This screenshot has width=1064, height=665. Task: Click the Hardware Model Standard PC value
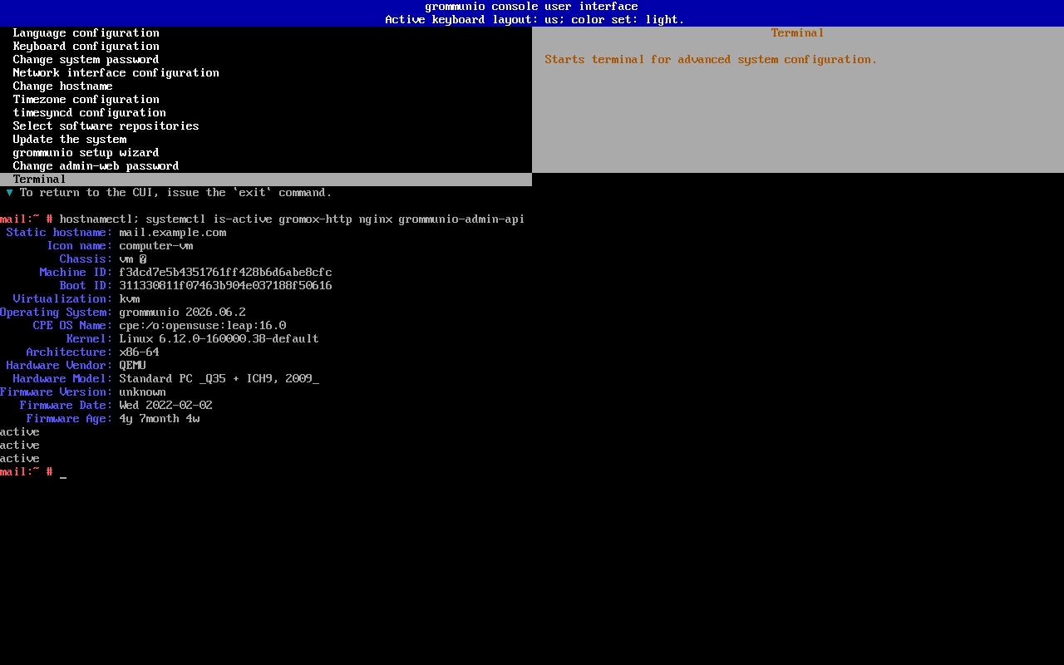coord(219,379)
